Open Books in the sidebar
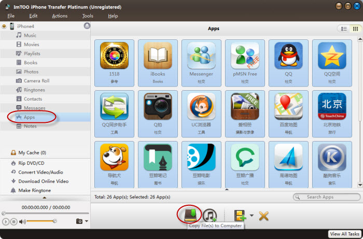Screen dimensions: 363x239 45,62
